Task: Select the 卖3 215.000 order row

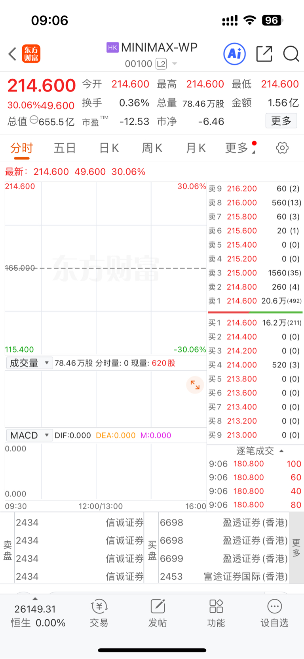Action: coord(255,273)
